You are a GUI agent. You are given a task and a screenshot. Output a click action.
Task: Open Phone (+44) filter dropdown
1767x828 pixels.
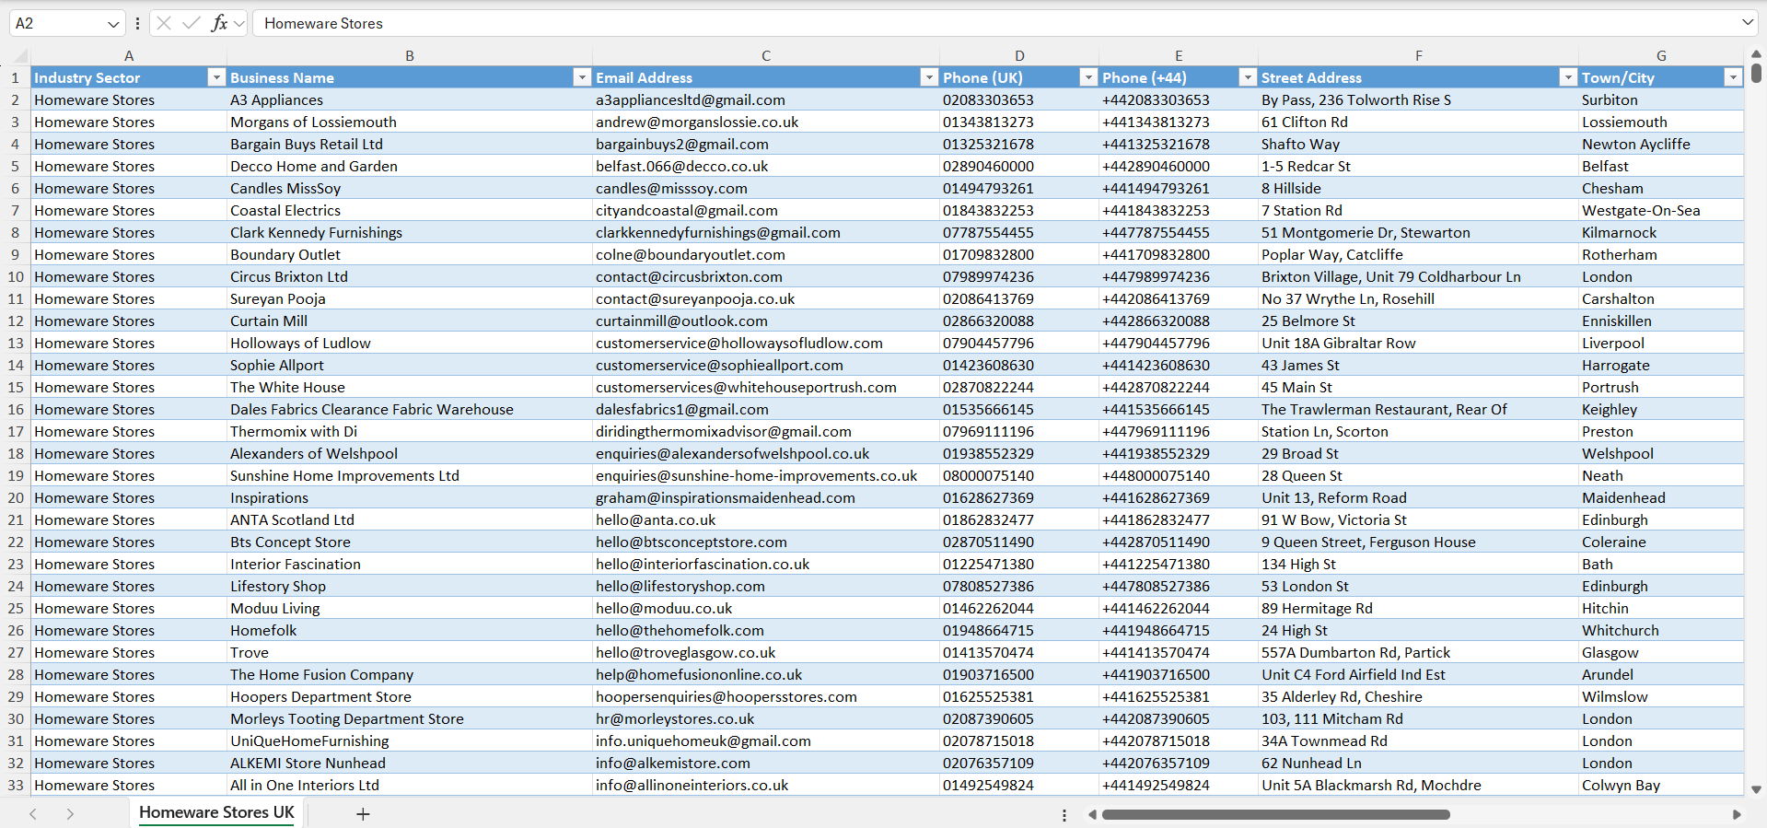[1248, 77]
